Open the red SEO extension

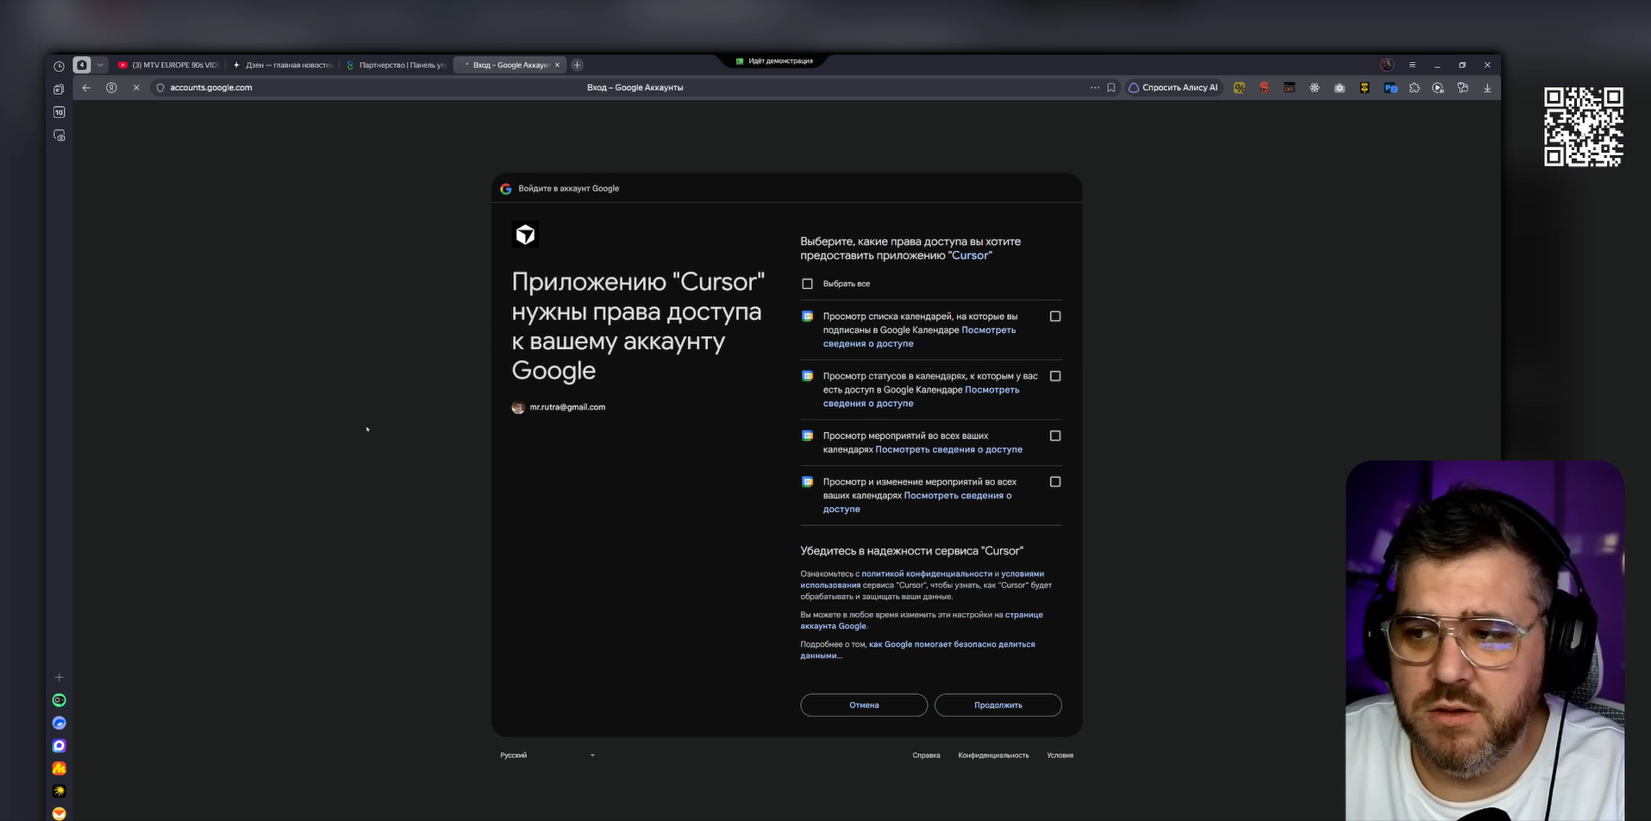[1265, 87]
